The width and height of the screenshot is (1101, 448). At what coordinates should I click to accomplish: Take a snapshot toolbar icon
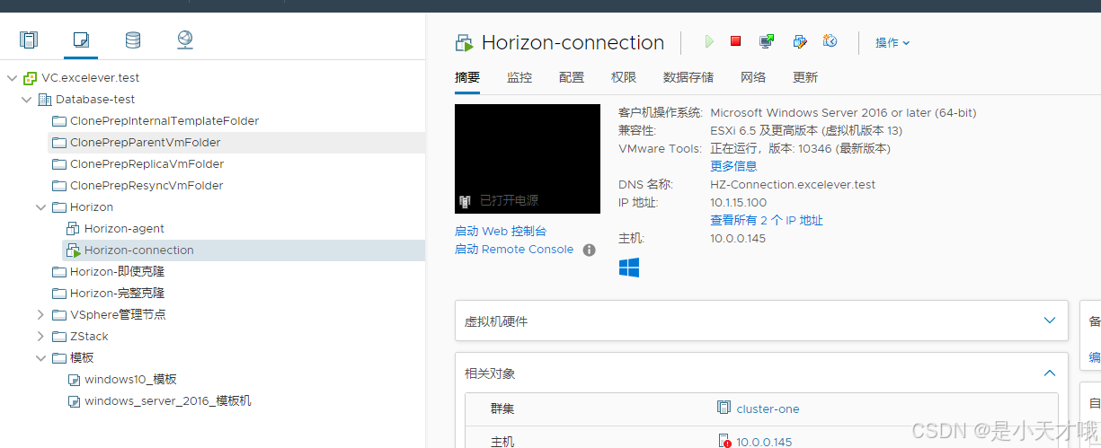tap(830, 41)
